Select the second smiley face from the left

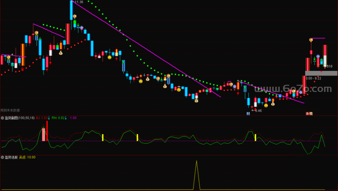click(141, 81)
